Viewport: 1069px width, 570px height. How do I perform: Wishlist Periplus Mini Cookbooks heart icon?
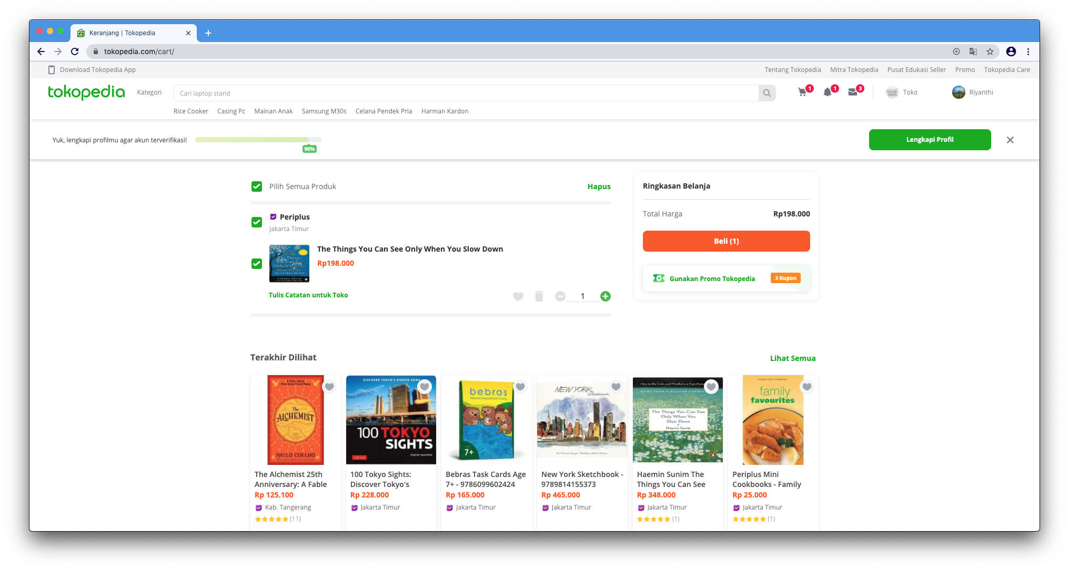pos(807,387)
